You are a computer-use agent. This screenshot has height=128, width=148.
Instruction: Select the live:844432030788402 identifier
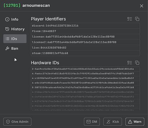(x=85, y=48)
